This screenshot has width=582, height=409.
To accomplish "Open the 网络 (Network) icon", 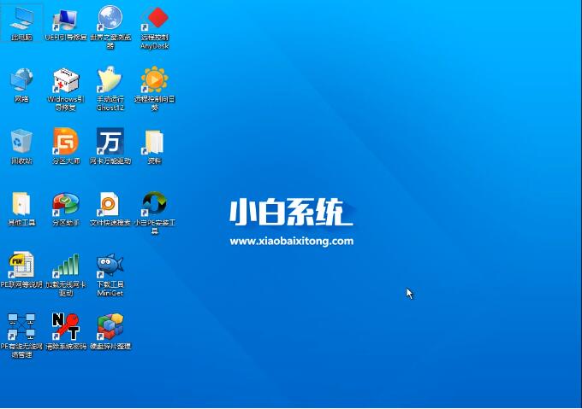I will (21, 79).
